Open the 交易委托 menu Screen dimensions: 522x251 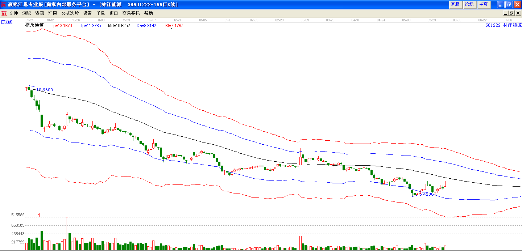pos(131,13)
